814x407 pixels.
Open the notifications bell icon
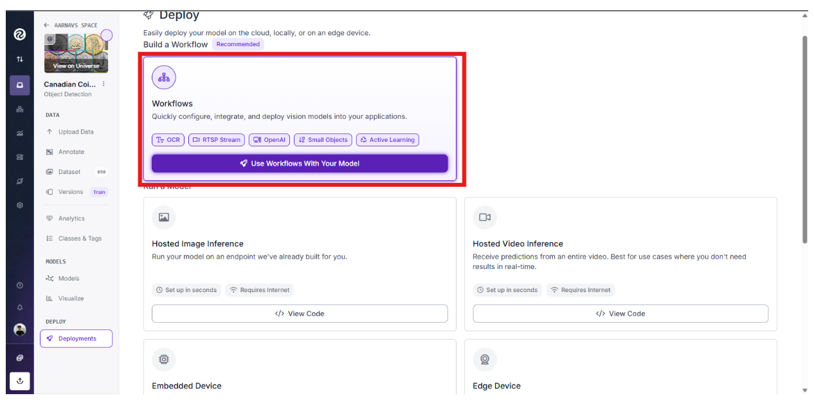click(x=20, y=307)
